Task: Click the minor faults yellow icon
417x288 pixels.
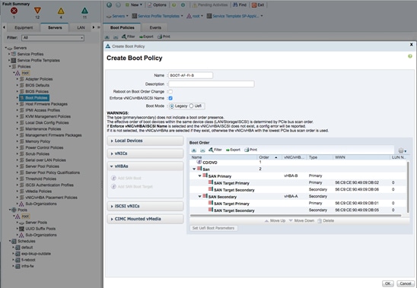Action: coord(61,11)
